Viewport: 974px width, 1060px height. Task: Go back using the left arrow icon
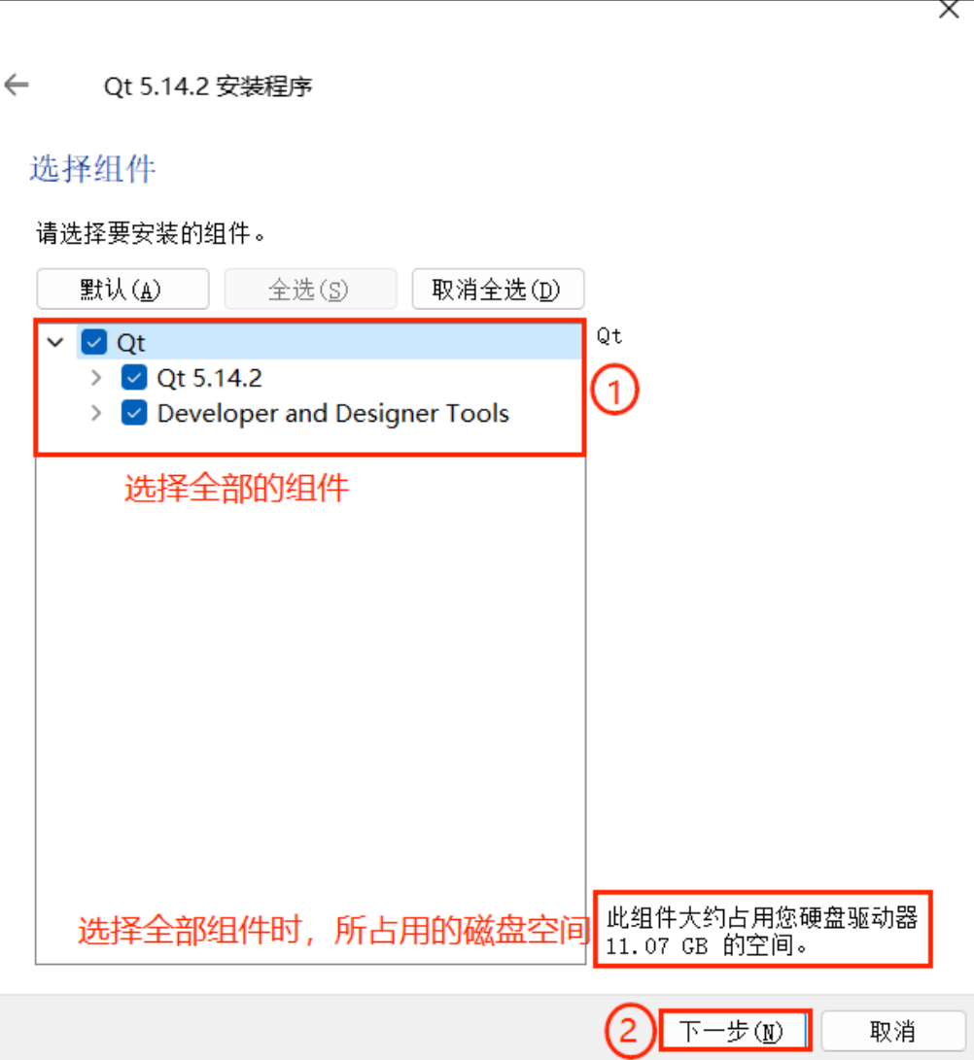pos(17,85)
